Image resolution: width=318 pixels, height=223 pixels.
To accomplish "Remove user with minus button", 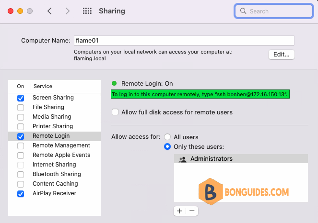I will [192, 211].
